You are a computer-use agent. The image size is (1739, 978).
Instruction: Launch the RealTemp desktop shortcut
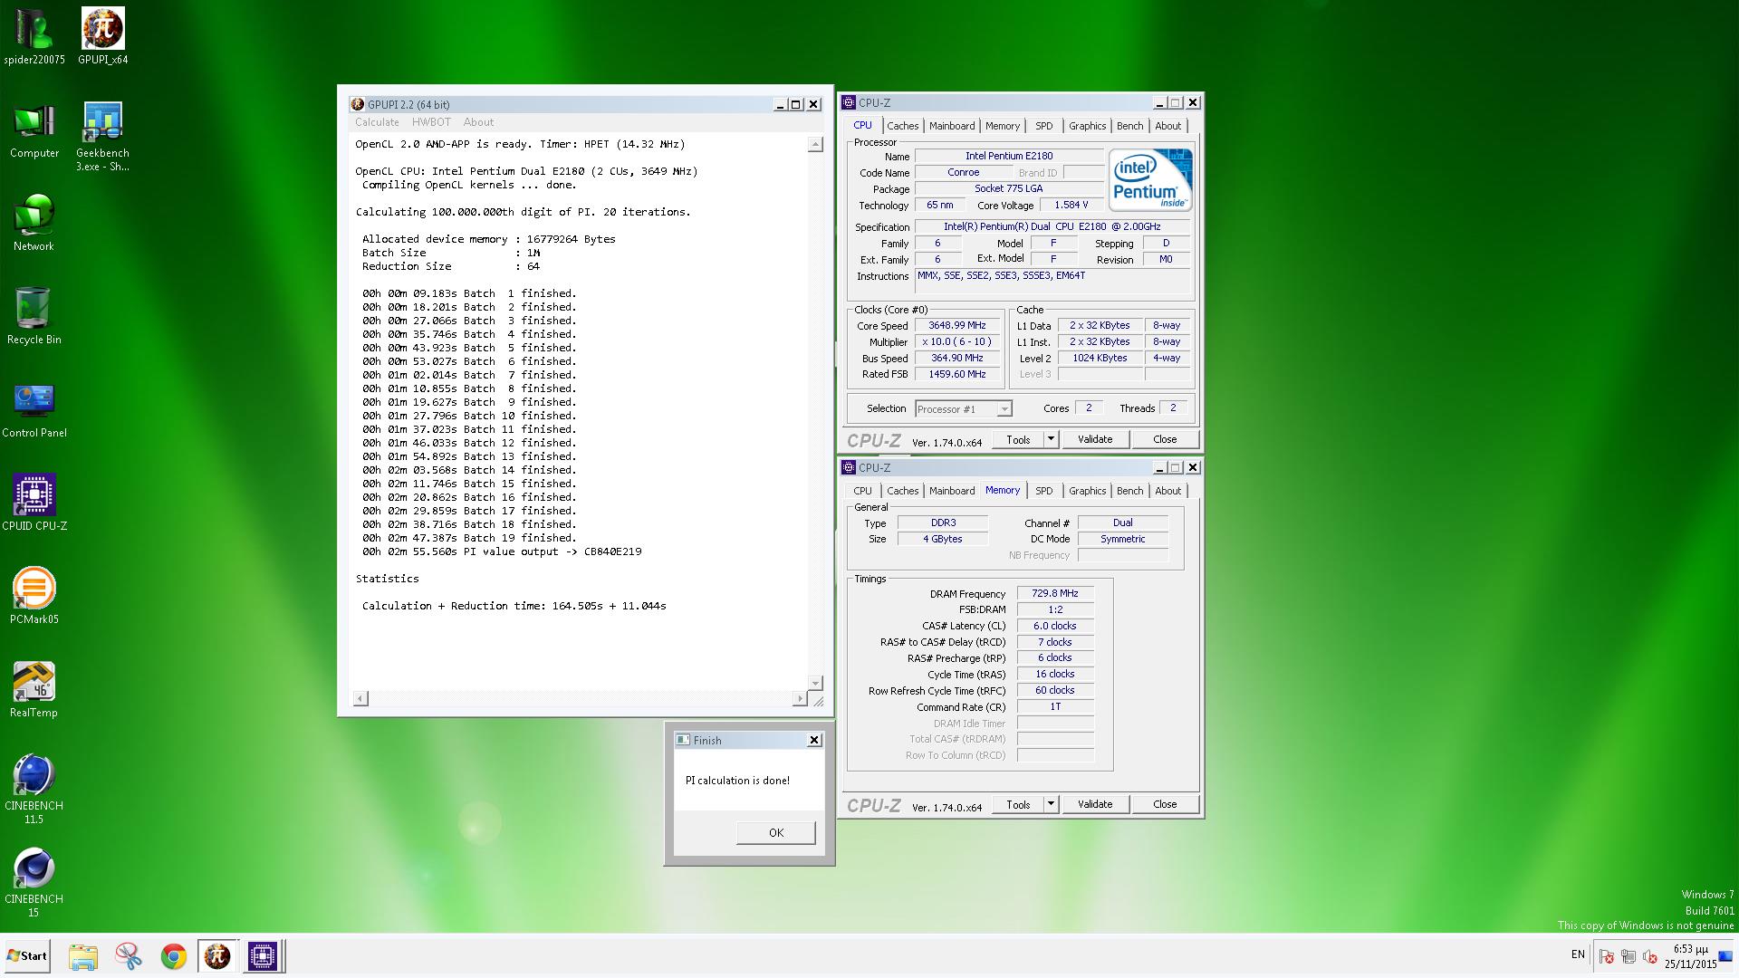pos(34,689)
